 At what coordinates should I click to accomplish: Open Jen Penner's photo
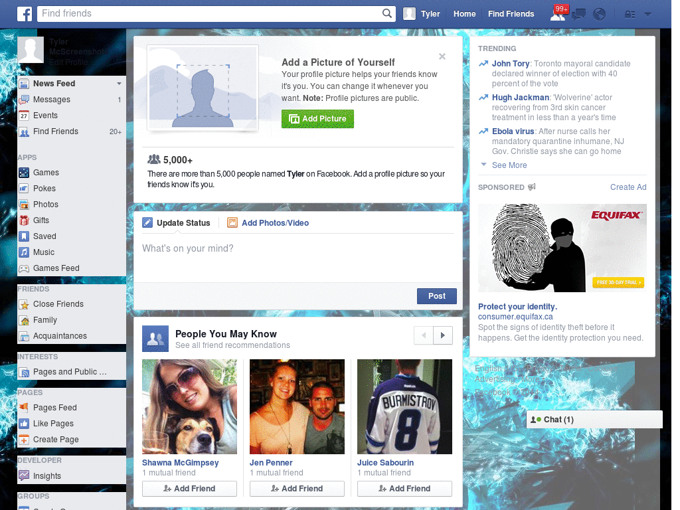297,407
